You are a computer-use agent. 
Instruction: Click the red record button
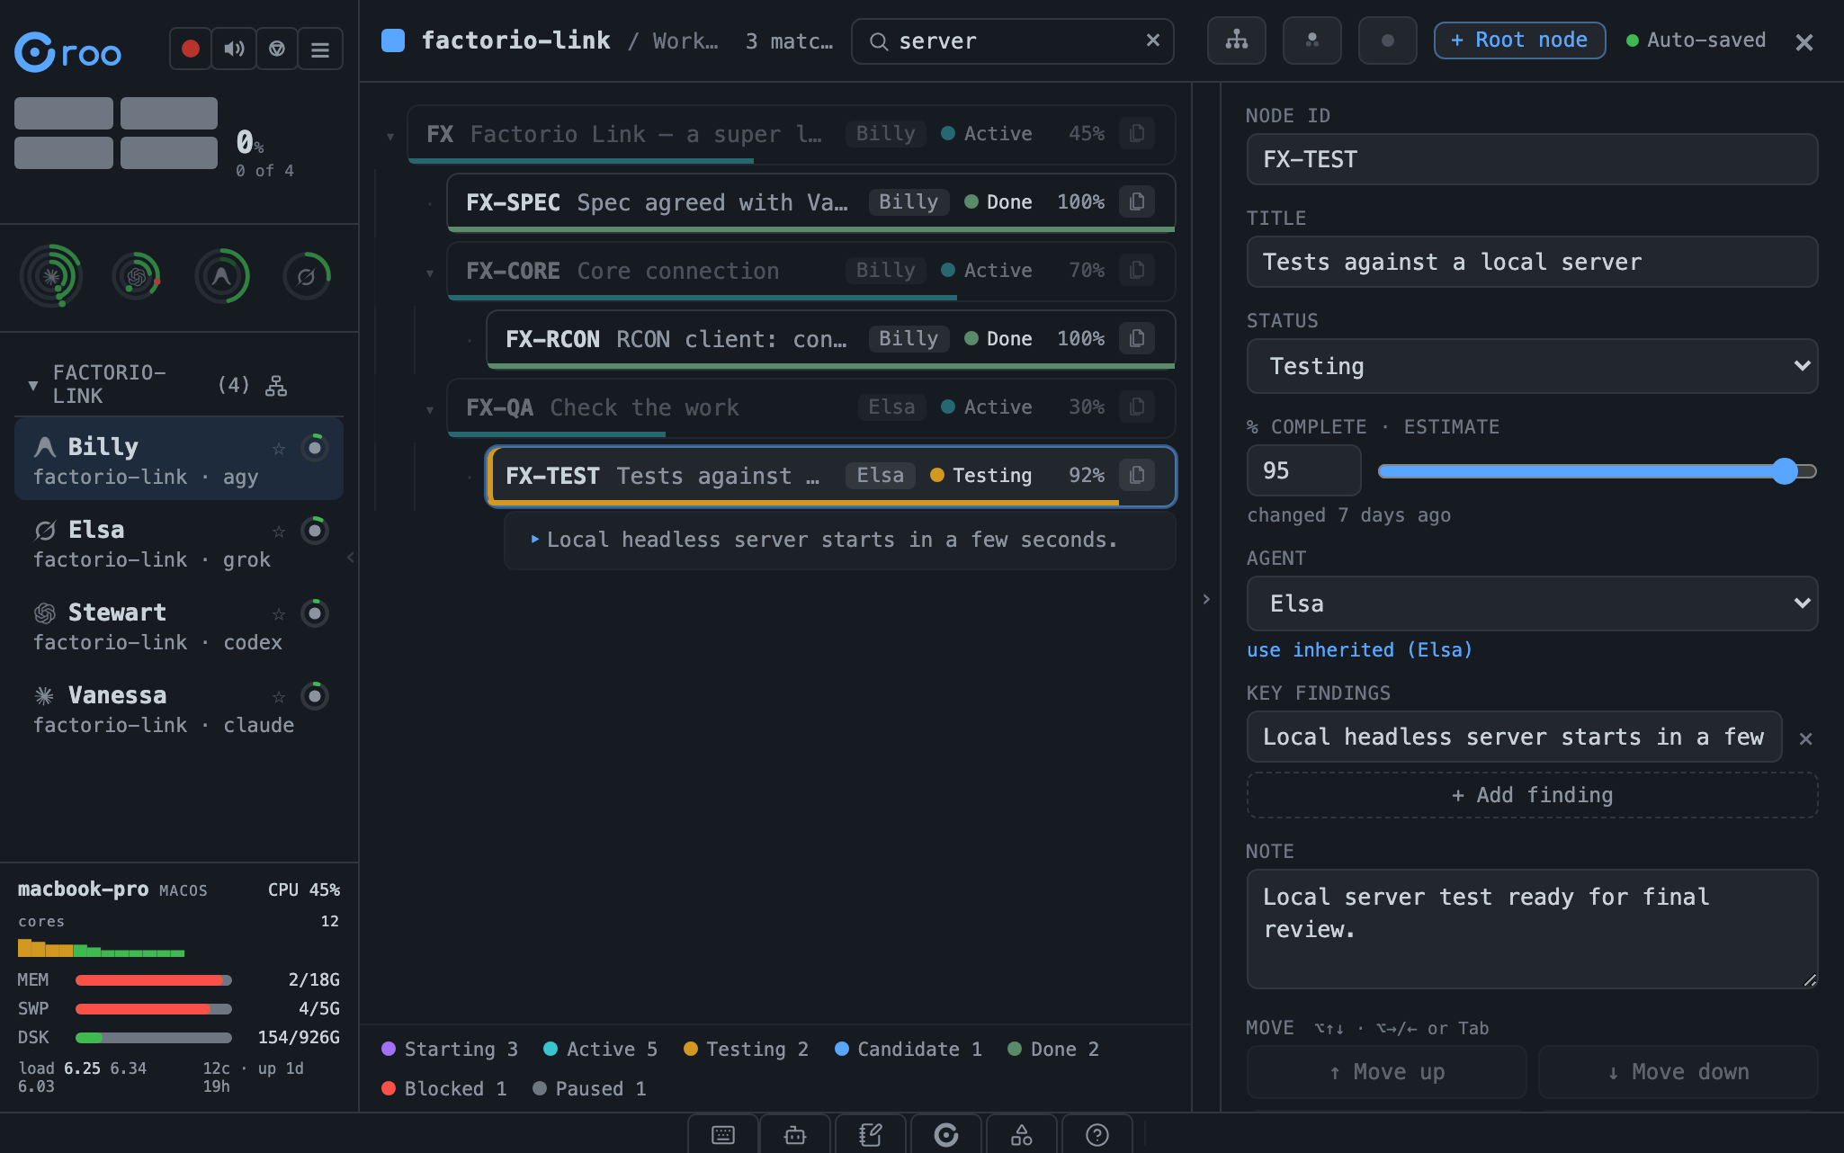[x=191, y=49]
